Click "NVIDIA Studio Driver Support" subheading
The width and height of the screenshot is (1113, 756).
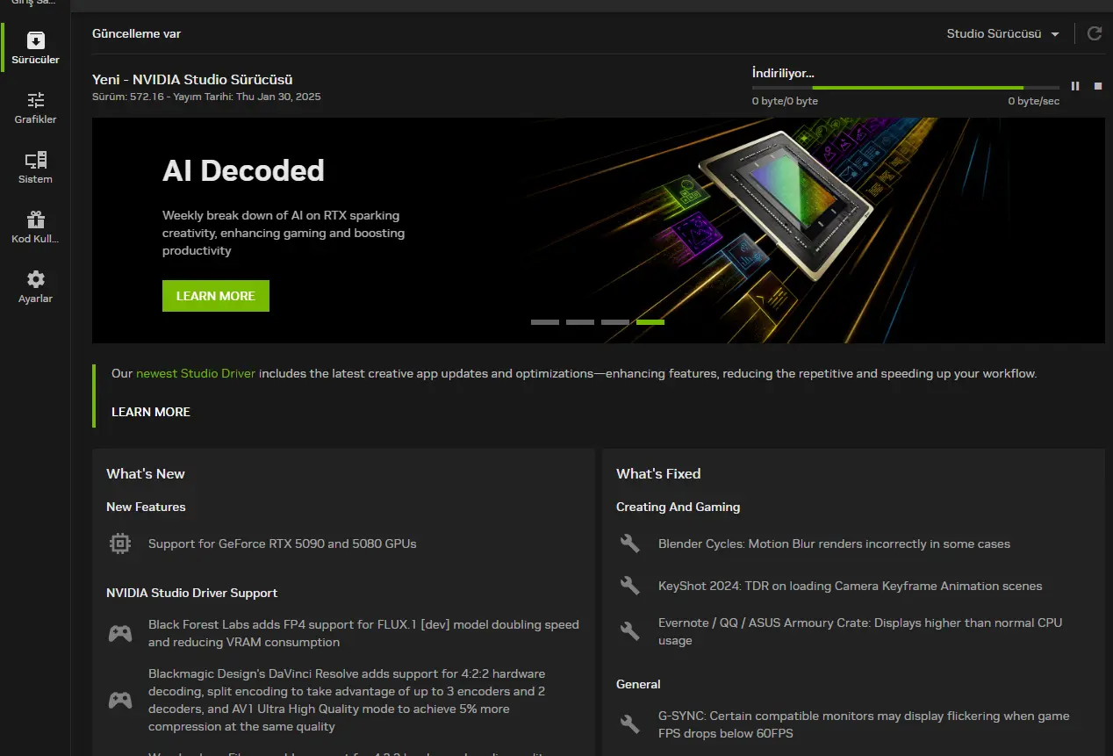(192, 593)
